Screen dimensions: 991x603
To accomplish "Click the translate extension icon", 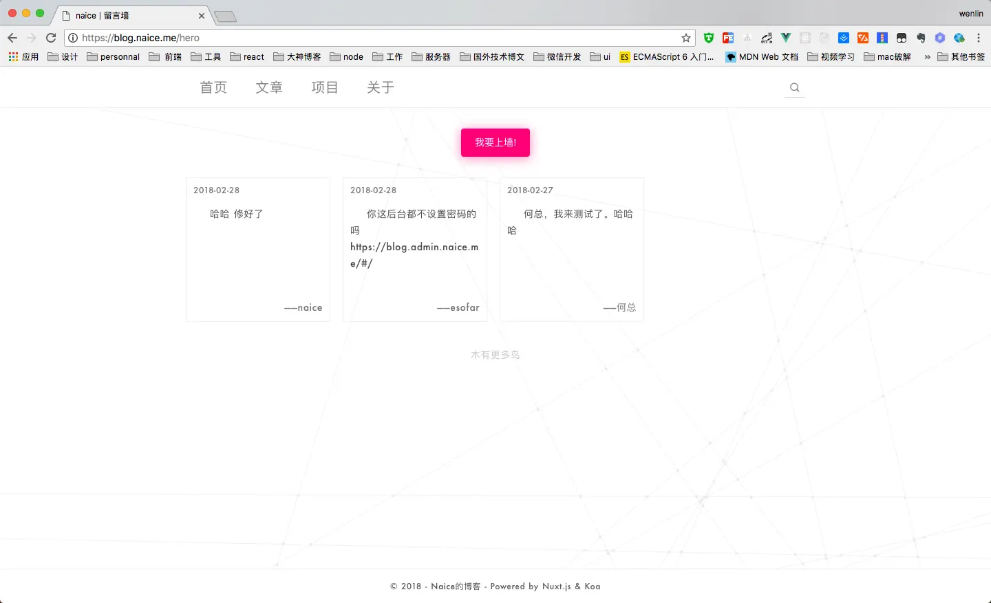I will pyautogui.click(x=767, y=38).
